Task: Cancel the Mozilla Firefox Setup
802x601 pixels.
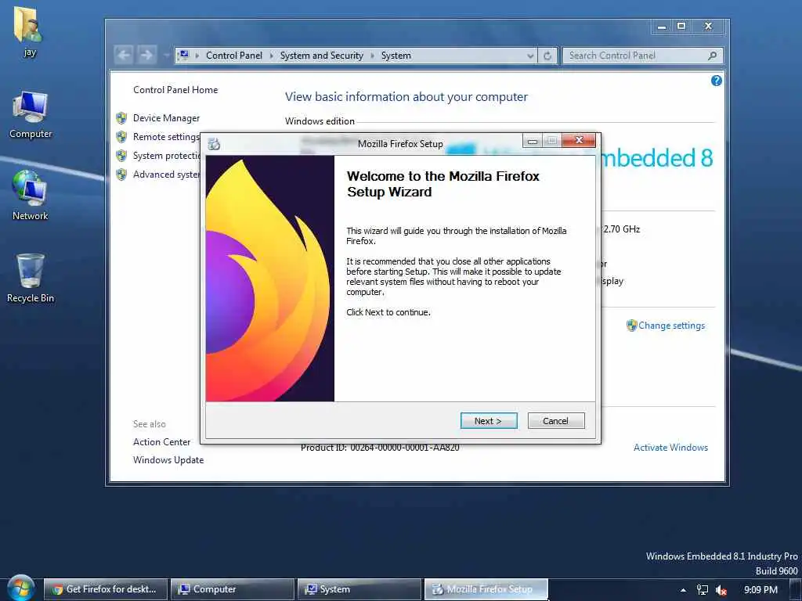Action: click(x=555, y=420)
